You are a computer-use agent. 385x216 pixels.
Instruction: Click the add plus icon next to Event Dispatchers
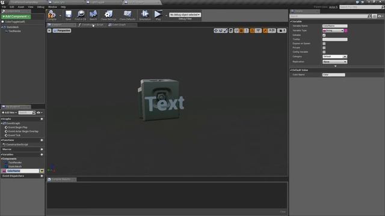pos(42,176)
